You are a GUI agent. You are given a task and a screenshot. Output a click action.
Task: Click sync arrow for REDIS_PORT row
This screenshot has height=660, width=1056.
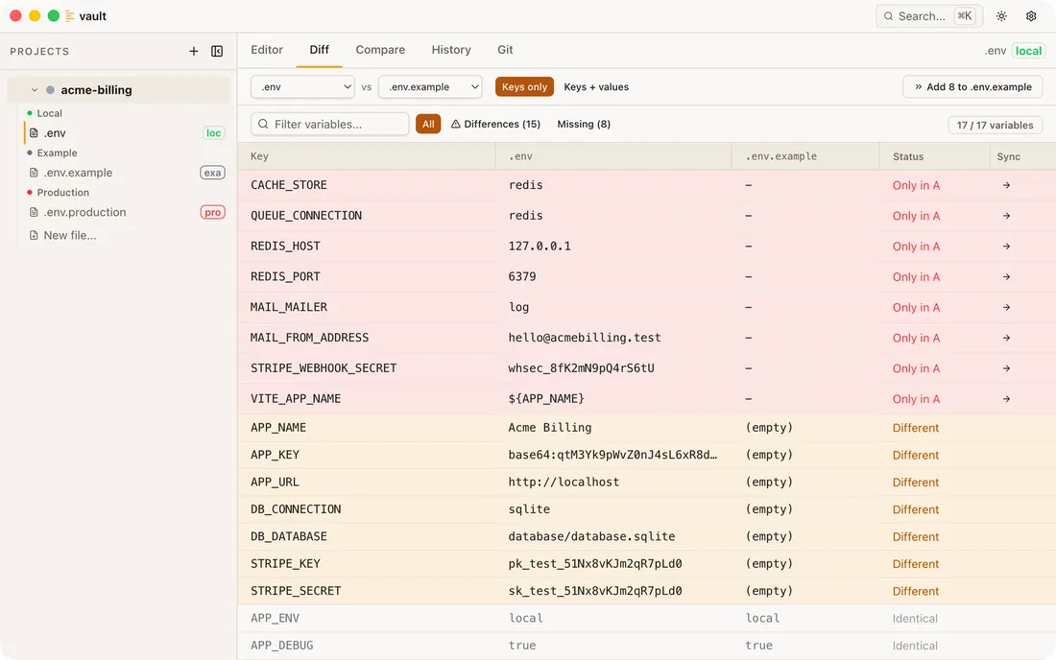[x=1006, y=276]
